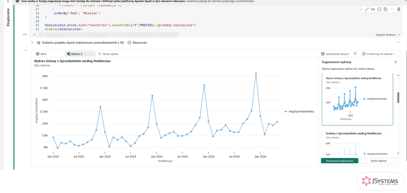Open more cell options in the toolbar
This screenshot has width=407, height=193.
[x=392, y=9]
